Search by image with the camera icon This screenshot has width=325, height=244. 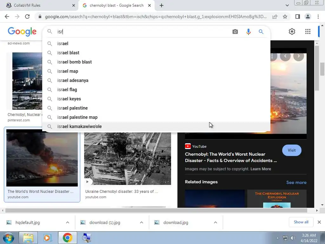[235, 31]
